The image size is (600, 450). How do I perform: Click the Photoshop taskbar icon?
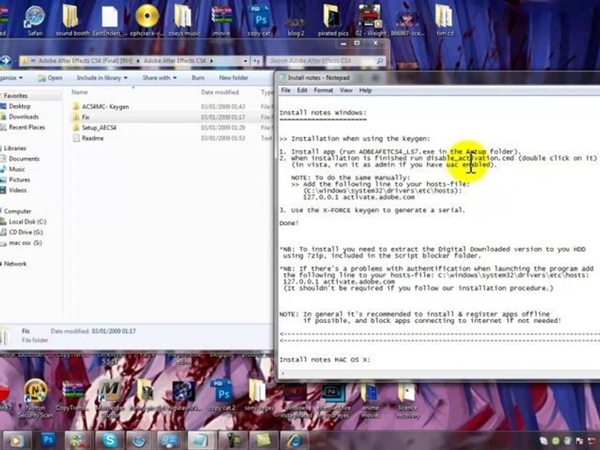(x=47, y=440)
